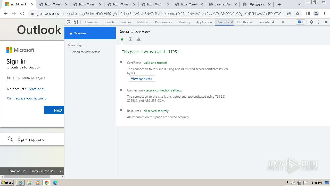Click the Action Center flag tray icon
The image size is (330, 186).
(306, 183)
